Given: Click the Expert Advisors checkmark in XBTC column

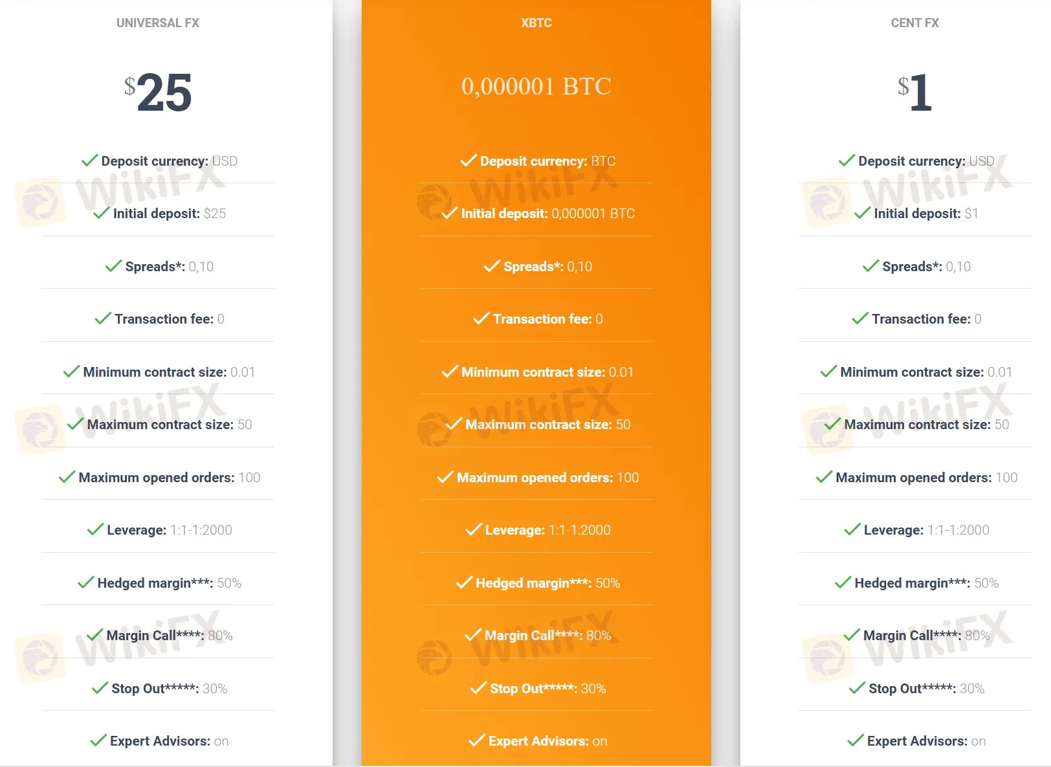Looking at the screenshot, I should 477,740.
